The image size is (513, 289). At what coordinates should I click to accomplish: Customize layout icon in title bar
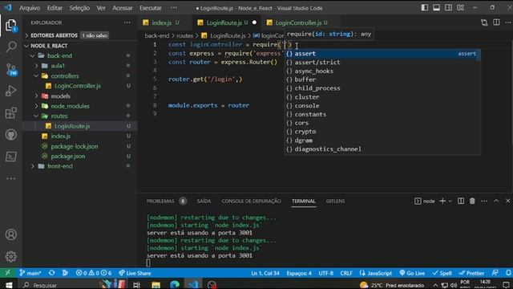pyautogui.click(x=460, y=7)
